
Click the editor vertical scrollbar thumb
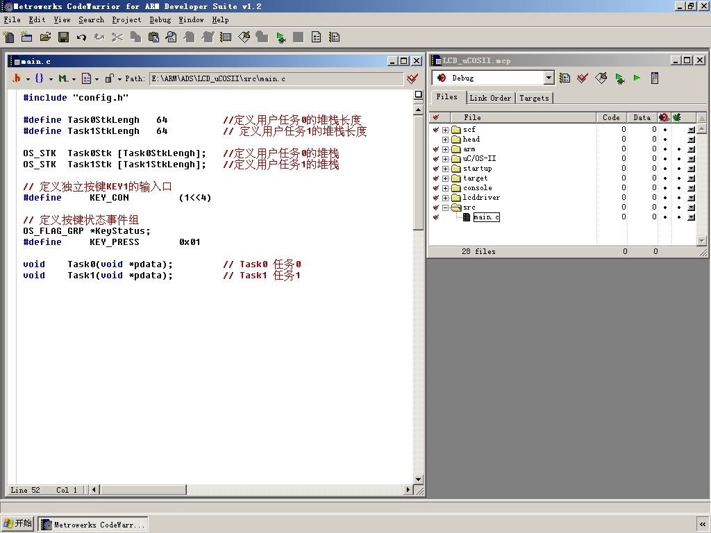(418, 172)
